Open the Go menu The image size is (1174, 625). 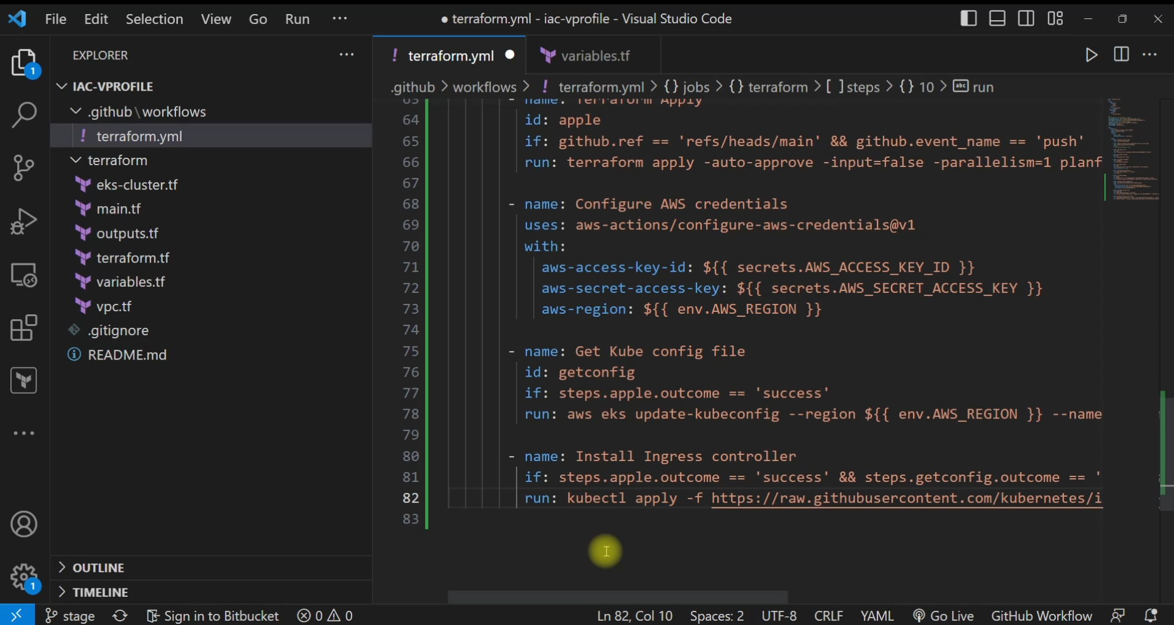[x=258, y=19]
